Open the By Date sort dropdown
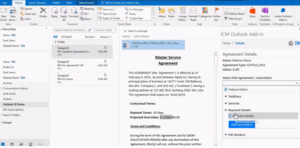The width and height of the screenshot is (300, 148). tap(90, 37)
